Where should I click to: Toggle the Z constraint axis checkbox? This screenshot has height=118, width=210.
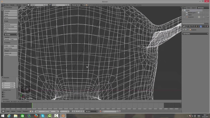3,97
